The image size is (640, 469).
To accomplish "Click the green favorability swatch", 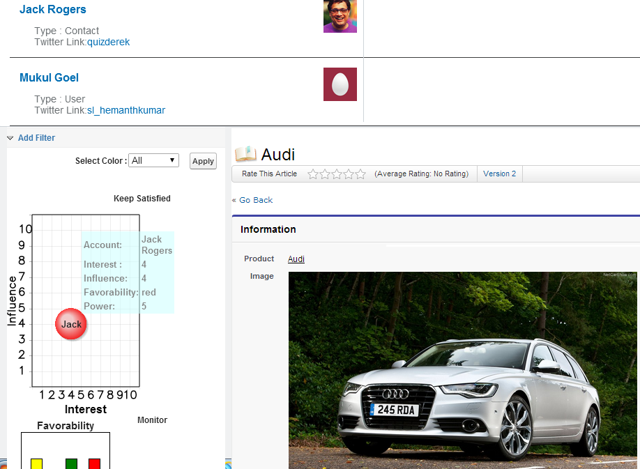I will (x=71, y=463).
